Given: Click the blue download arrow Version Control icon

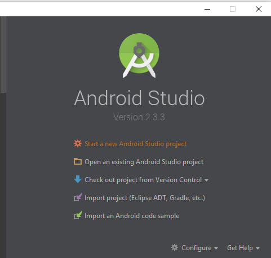Looking at the screenshot, I should tap(78, 179).
